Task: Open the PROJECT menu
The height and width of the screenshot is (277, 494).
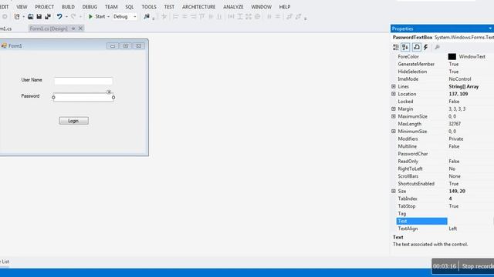Action: pyautogui.click(x=45, y=7)
